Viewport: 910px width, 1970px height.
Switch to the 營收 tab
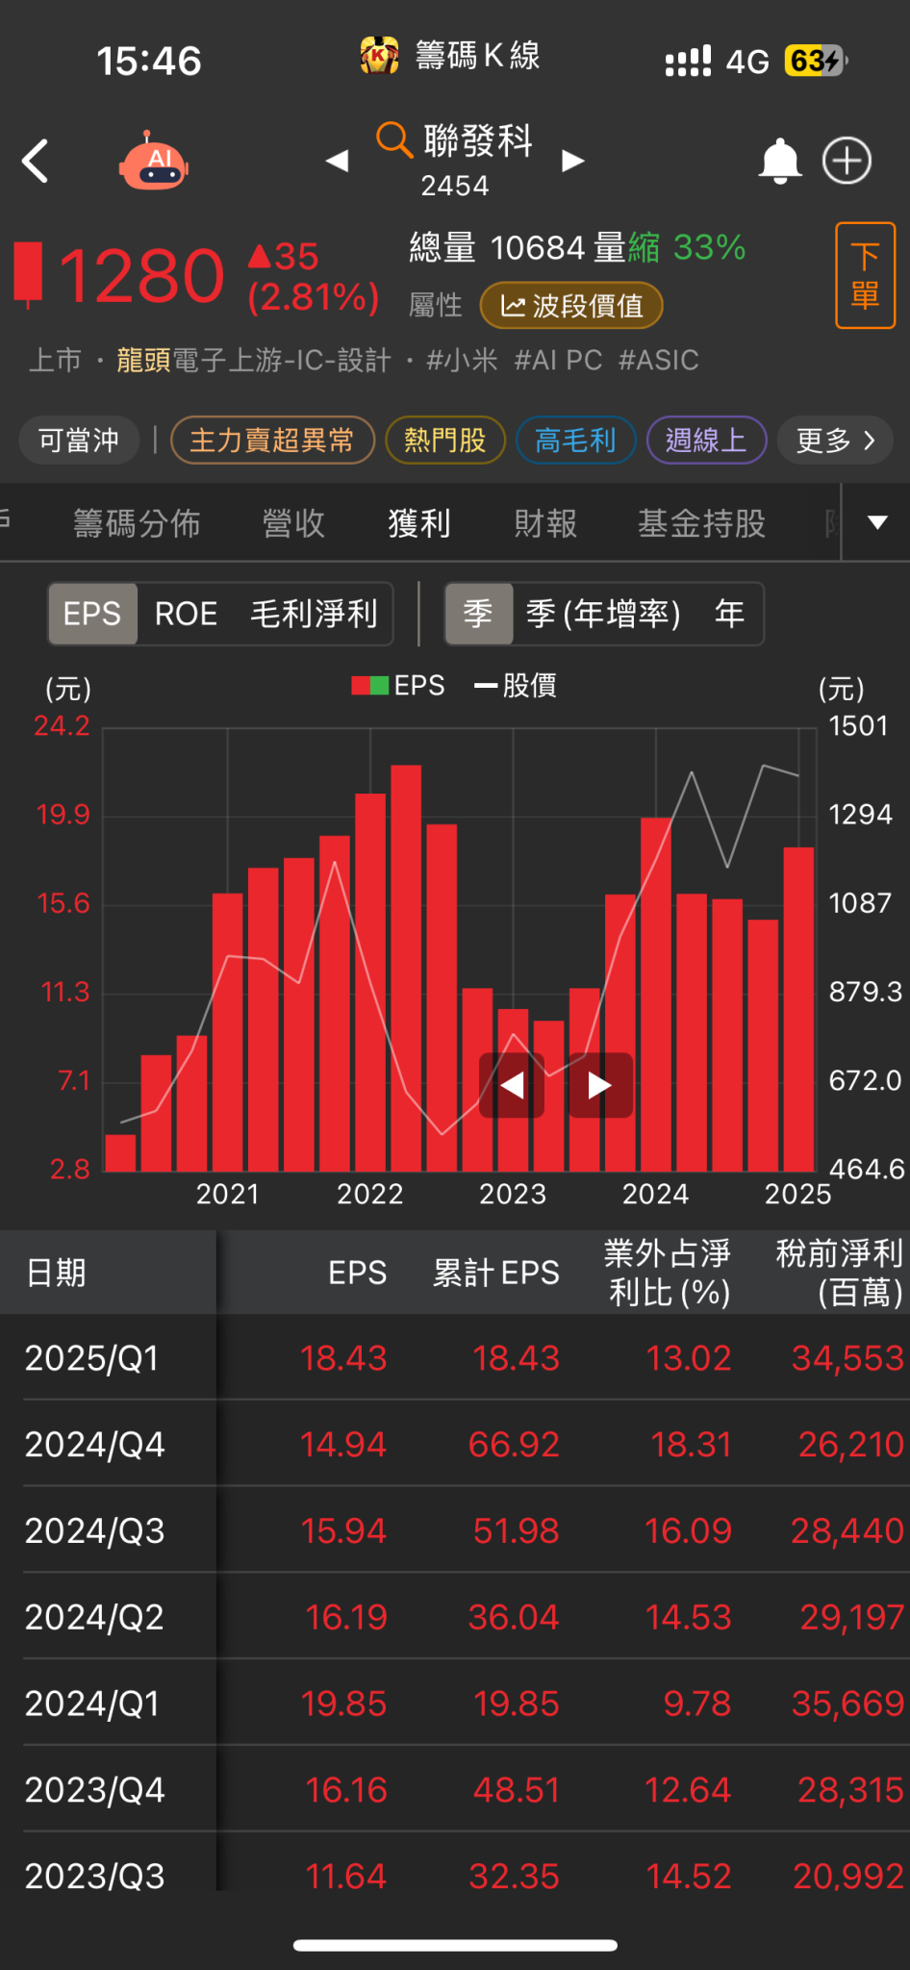(293, 523)
